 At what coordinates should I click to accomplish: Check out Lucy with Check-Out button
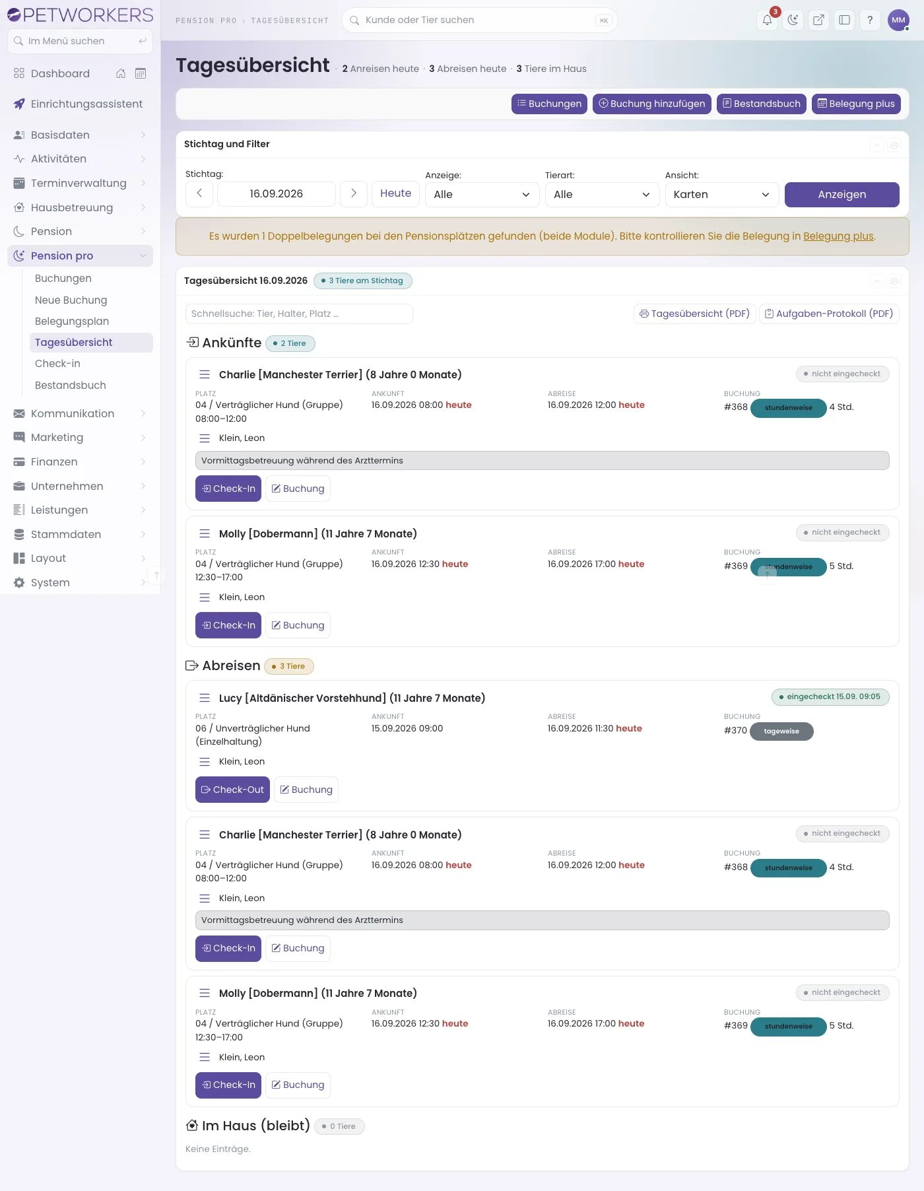[x=232, y=790]
